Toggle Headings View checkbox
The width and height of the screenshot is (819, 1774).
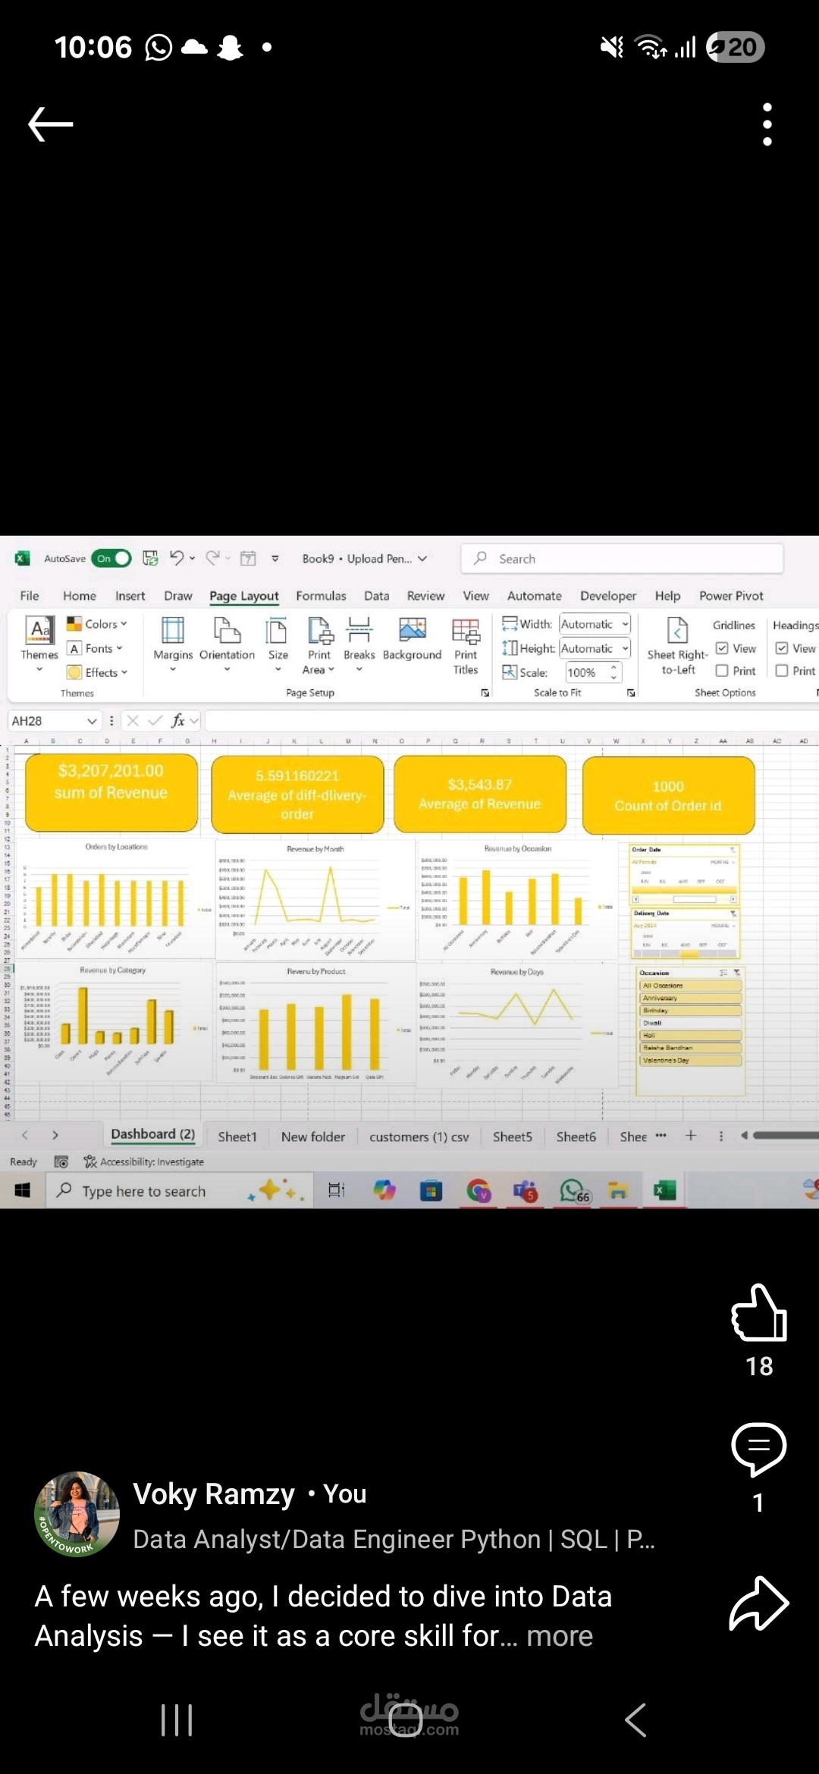click(782, 648)
